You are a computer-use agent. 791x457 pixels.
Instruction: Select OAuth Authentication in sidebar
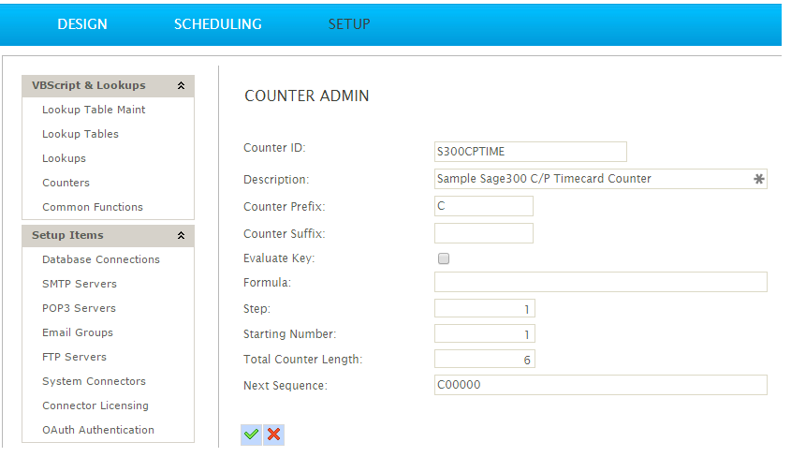(98, 430)
